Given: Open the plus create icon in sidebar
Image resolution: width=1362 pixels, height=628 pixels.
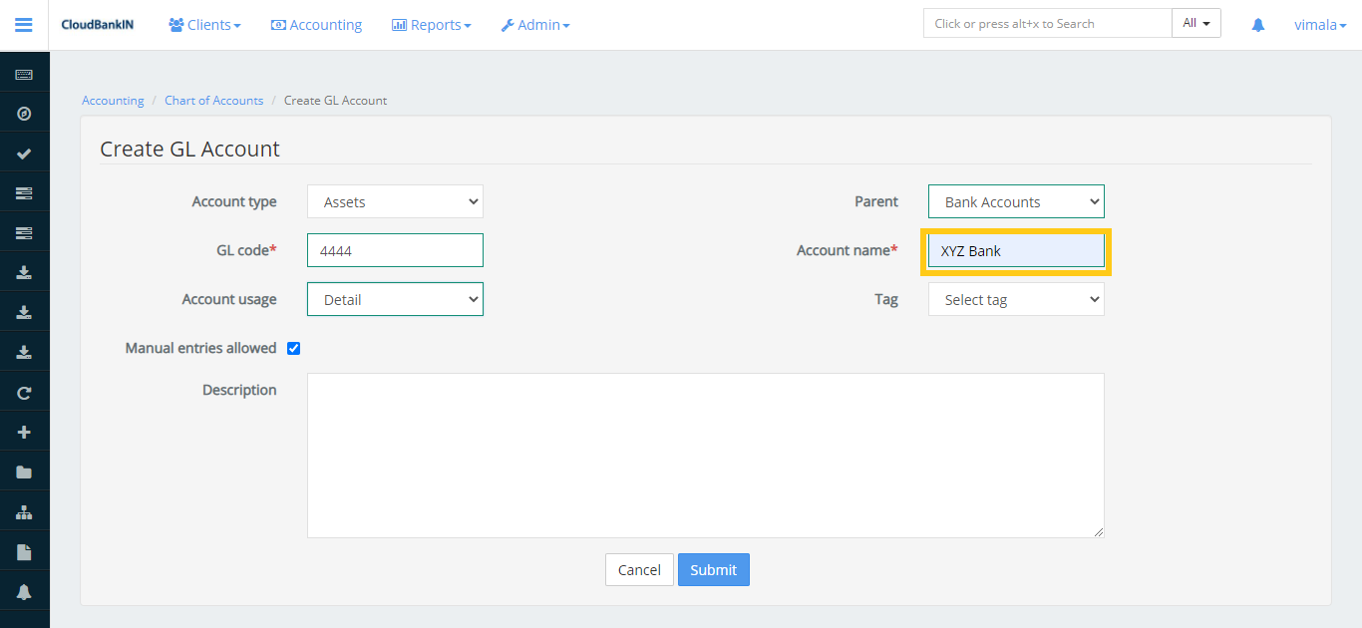Looking at the screenshot, I should click(x=24, y=431).
